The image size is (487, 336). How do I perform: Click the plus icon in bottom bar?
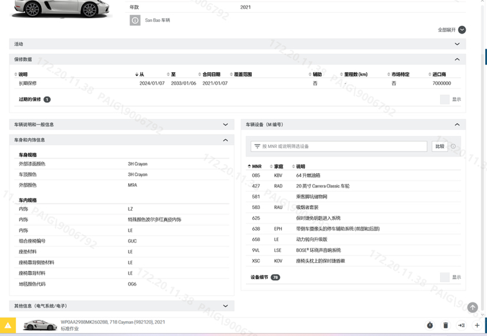[x=477, y=325]
